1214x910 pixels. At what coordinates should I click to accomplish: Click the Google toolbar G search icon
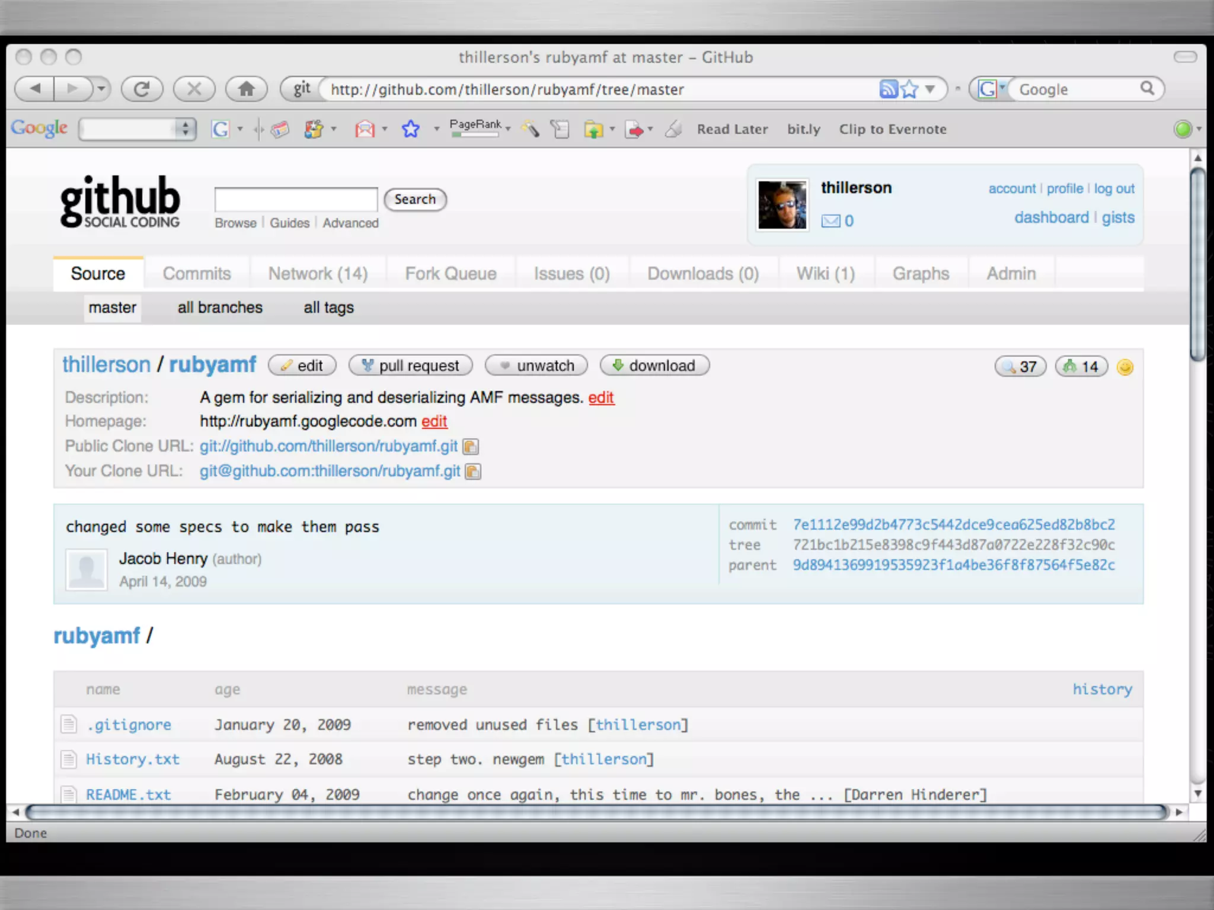click(x=221, y=129)
